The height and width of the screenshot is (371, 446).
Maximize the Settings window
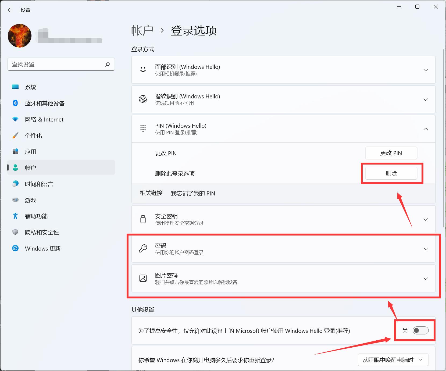coord(418,7)
